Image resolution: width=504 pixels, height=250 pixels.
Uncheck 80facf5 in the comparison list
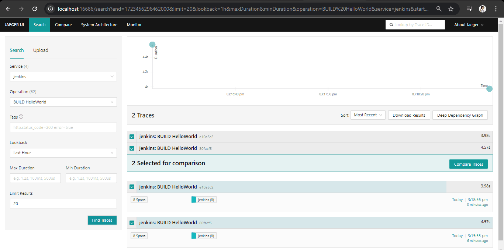pyautogui.click(x=132, y=148)
